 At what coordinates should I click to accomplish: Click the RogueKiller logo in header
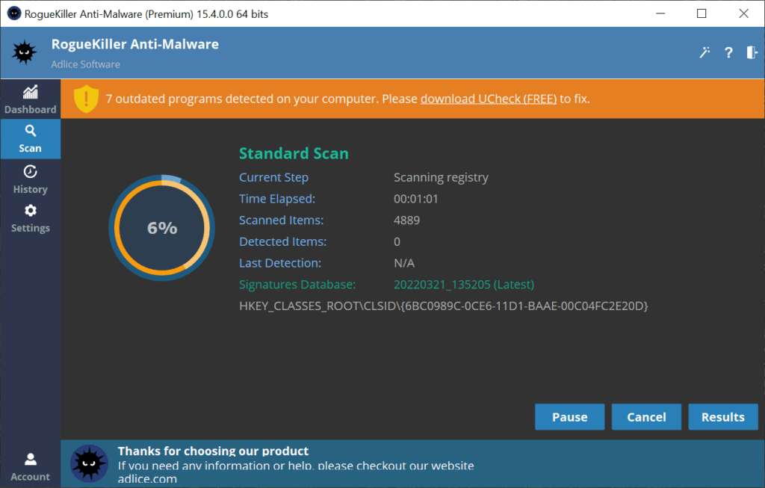coord(24,52)
